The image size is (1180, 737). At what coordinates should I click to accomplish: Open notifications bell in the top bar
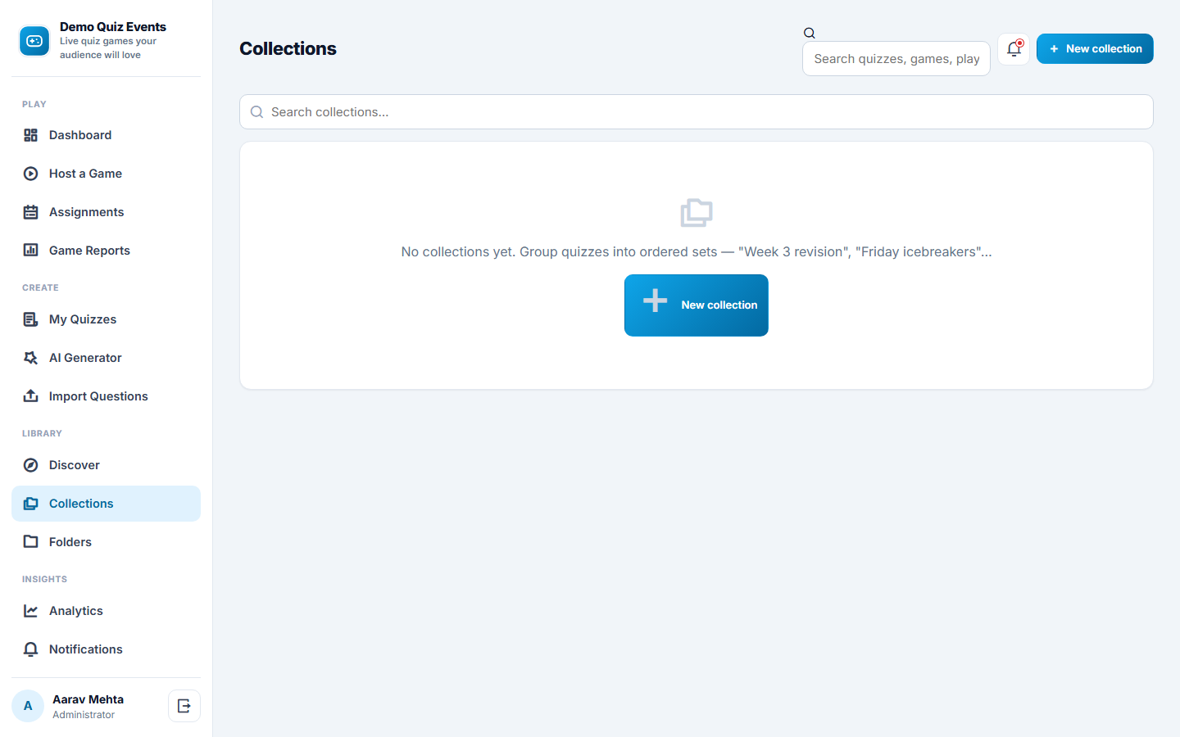(x=1014, y=49)
